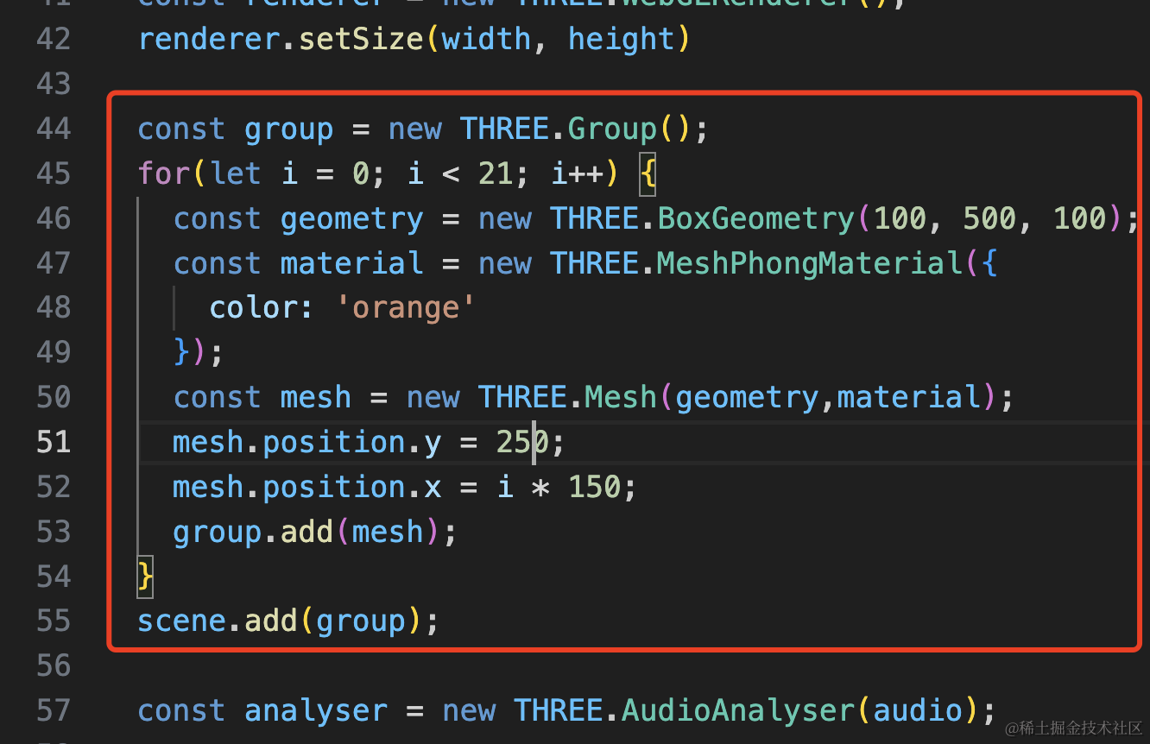Click 'material' variable name on line 47
1150x744 pixels.
[x=351, y=264]
